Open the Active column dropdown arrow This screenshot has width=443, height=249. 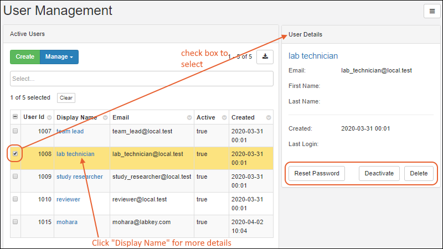tap(224, 118)
